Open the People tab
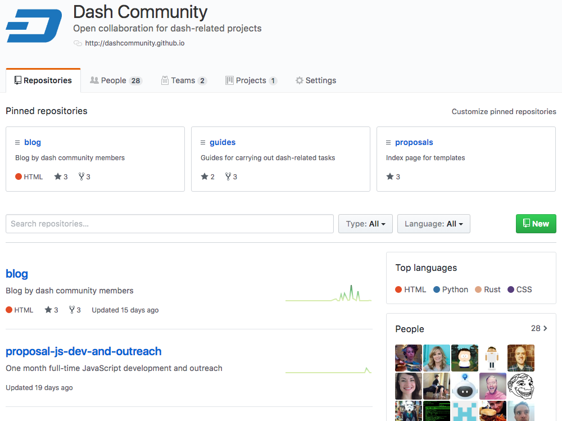 tap(116, 80)
